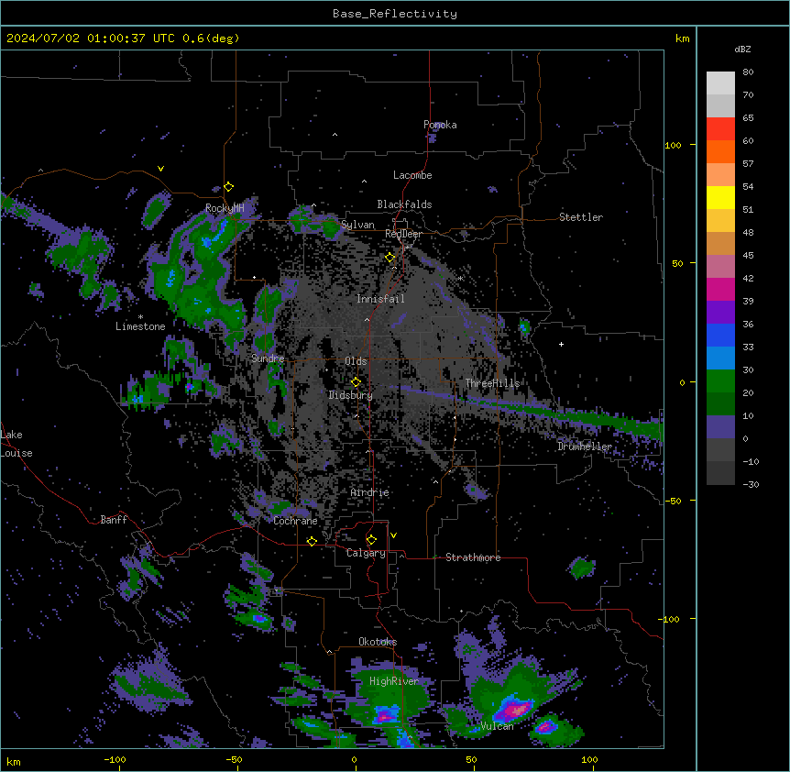Click the Didsbury town label
The height and width of the screenshot is (772, 790).
click(x=351, y=395)
